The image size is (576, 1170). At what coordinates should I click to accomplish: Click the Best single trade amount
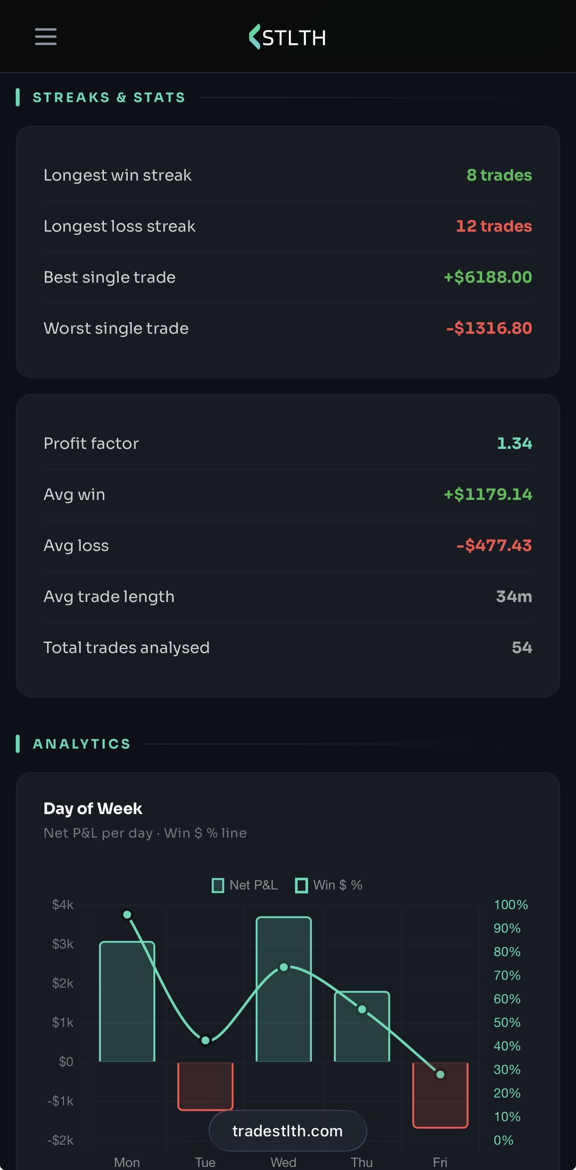(488, 277)
